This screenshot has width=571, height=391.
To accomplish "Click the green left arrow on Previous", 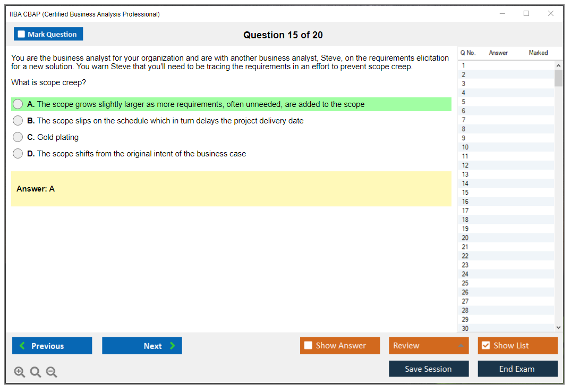I will 22,346.
